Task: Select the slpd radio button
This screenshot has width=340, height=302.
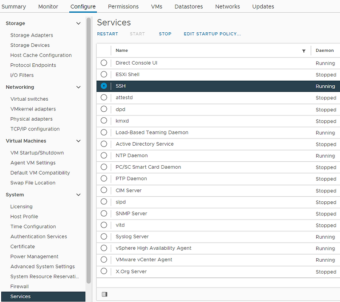Action: tap(104, 202)
